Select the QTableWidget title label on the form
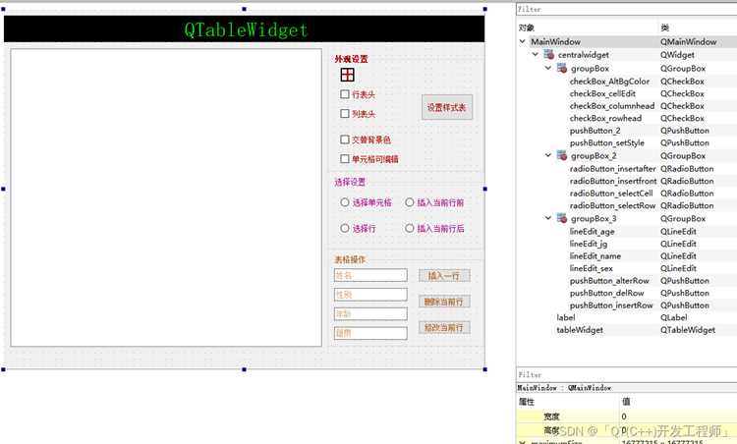The image size is (737, 444). (245, 29)
